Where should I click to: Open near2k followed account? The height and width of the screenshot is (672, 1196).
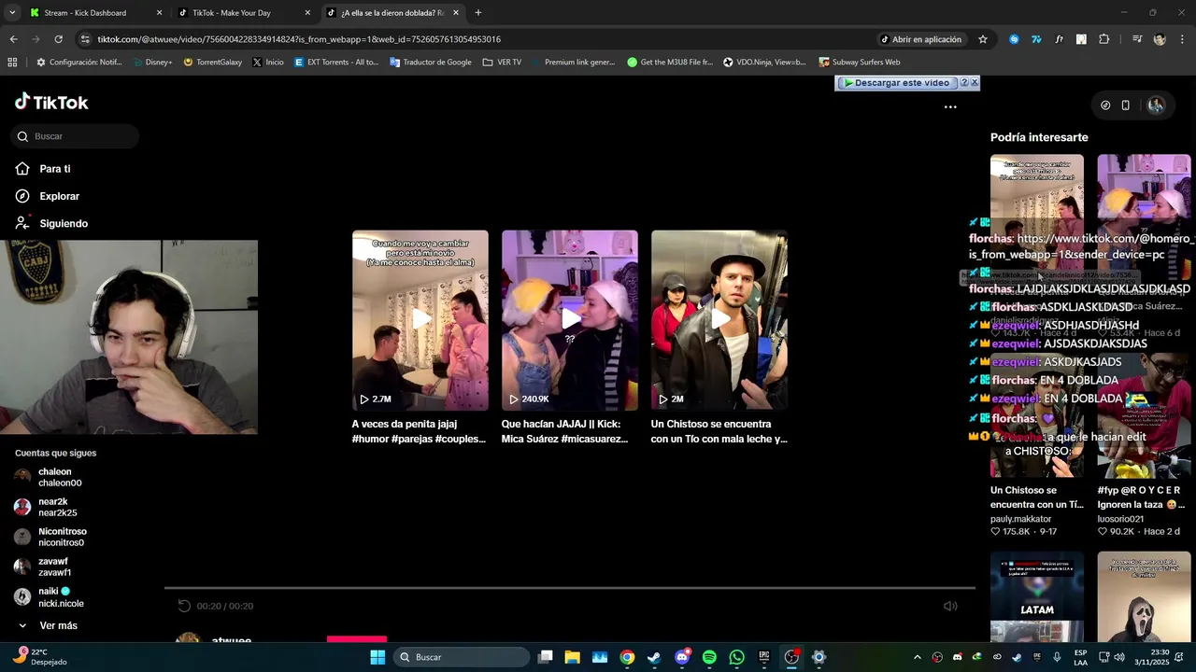46,507
